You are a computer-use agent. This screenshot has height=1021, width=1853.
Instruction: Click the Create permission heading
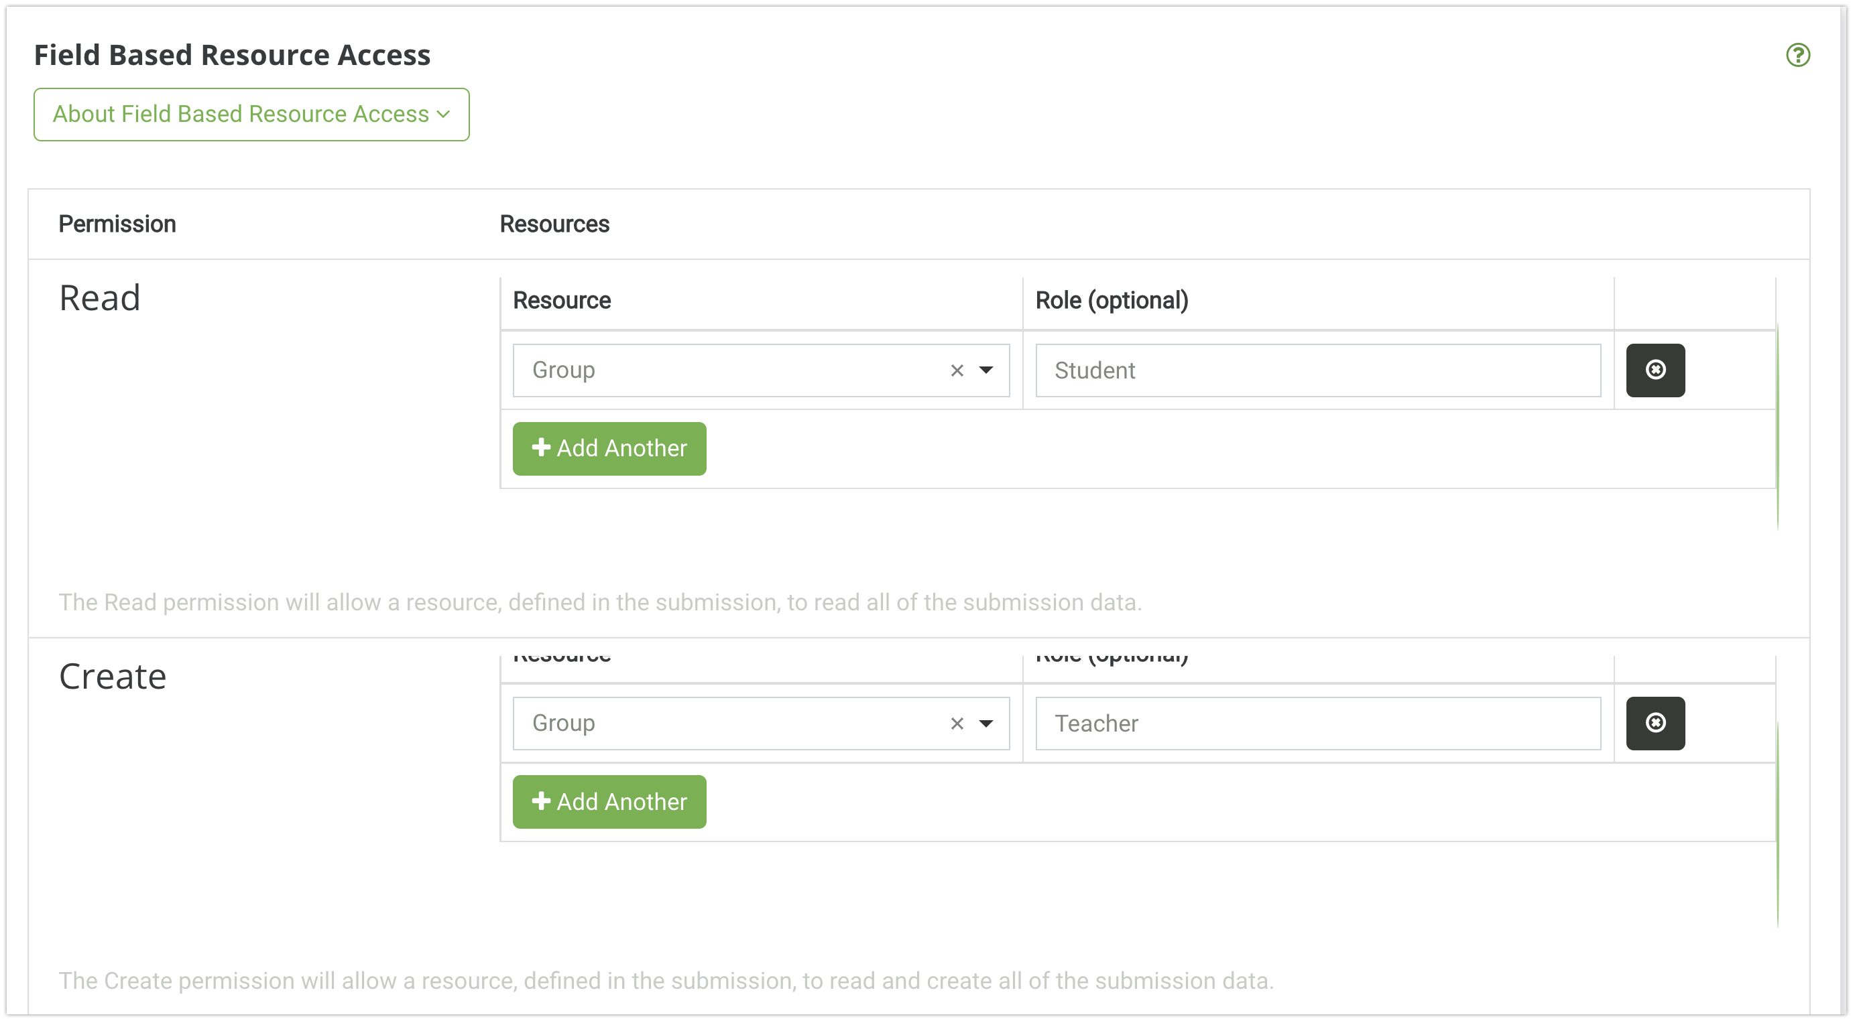[x=113, y=677]
